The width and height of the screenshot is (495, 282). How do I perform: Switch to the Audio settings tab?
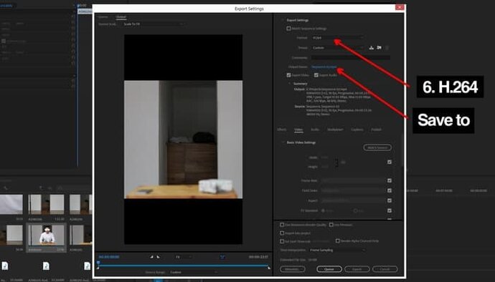[x=315, y=130]
